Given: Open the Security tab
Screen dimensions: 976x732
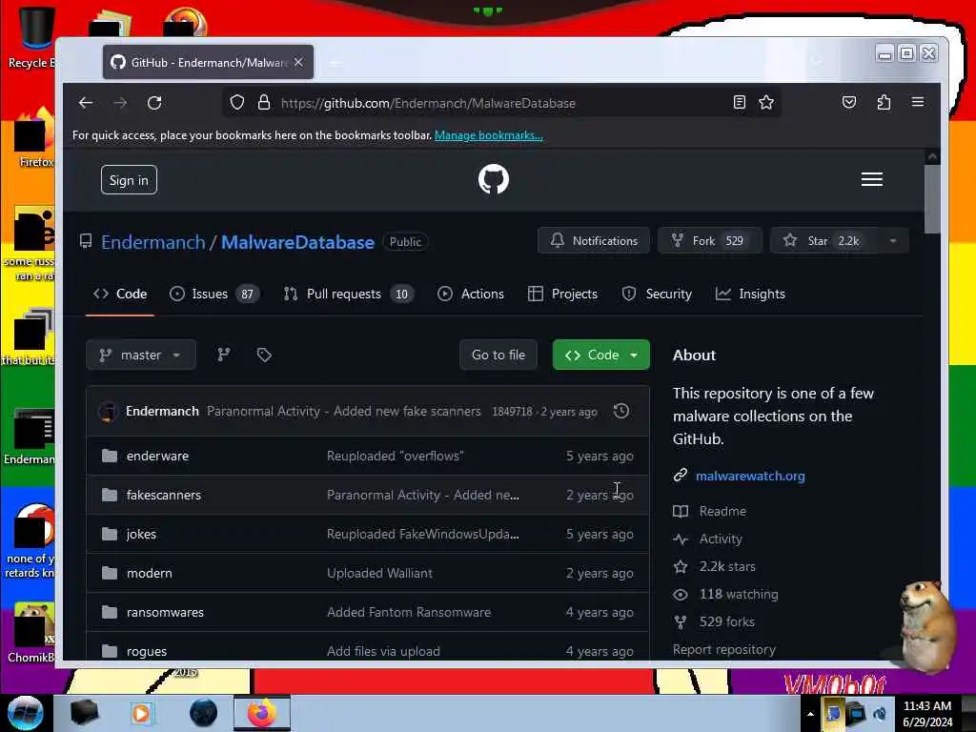Looking at the screenshot, I should (657, 294).
